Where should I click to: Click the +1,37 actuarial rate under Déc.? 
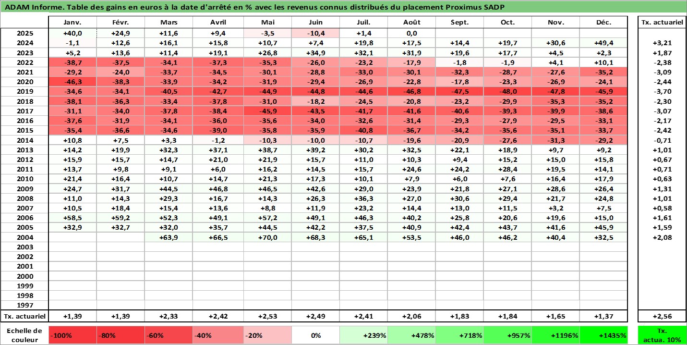point(604,316)
